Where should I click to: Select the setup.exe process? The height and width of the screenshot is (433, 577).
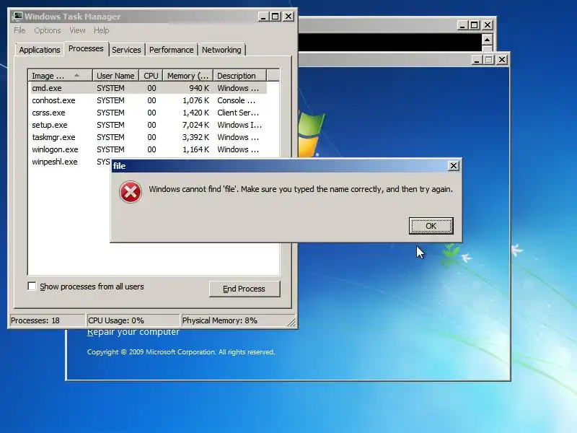tap(149, 125)
